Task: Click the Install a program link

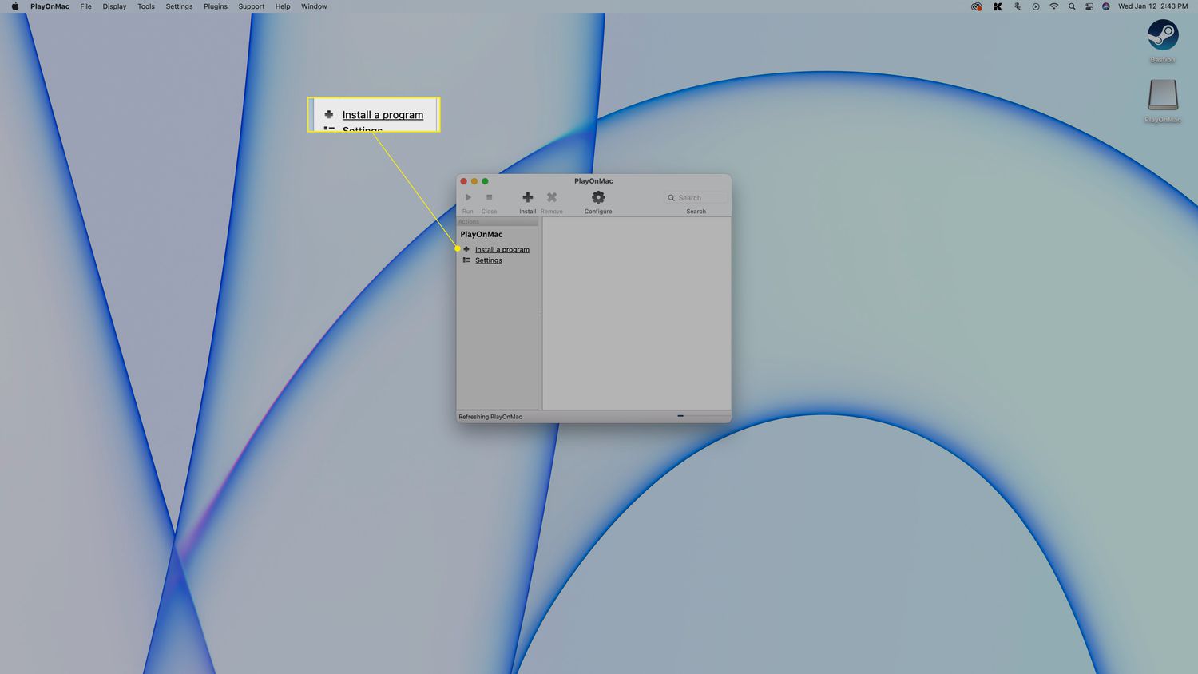Action: (502, 250)
